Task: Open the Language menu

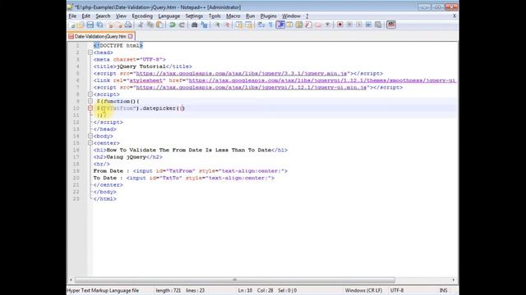Action: [x=169, y=16]
